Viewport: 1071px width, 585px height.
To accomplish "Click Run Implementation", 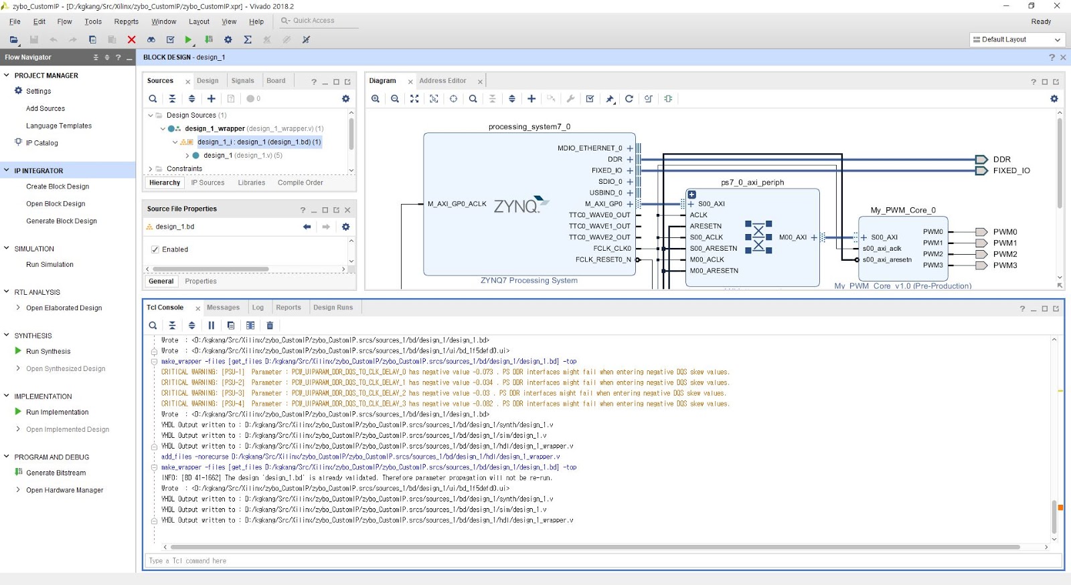I will [57, 412].
